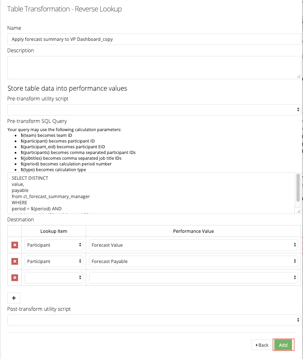Change the Forecast Payable performance dropdown
The image size is (303, 359).
point(194,261)
